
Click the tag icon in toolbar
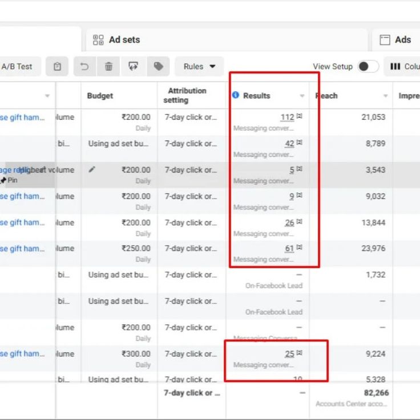click(158, 67)
